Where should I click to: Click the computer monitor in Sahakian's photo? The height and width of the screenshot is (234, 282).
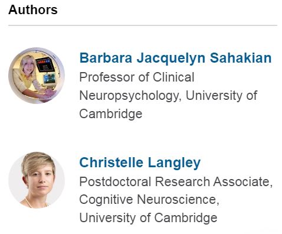pyautogui.click(x=45, y=64)
